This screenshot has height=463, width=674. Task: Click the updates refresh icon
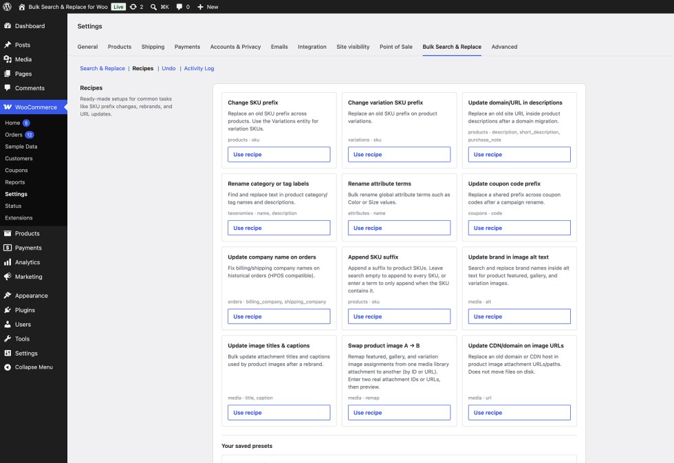coord(133,7)
